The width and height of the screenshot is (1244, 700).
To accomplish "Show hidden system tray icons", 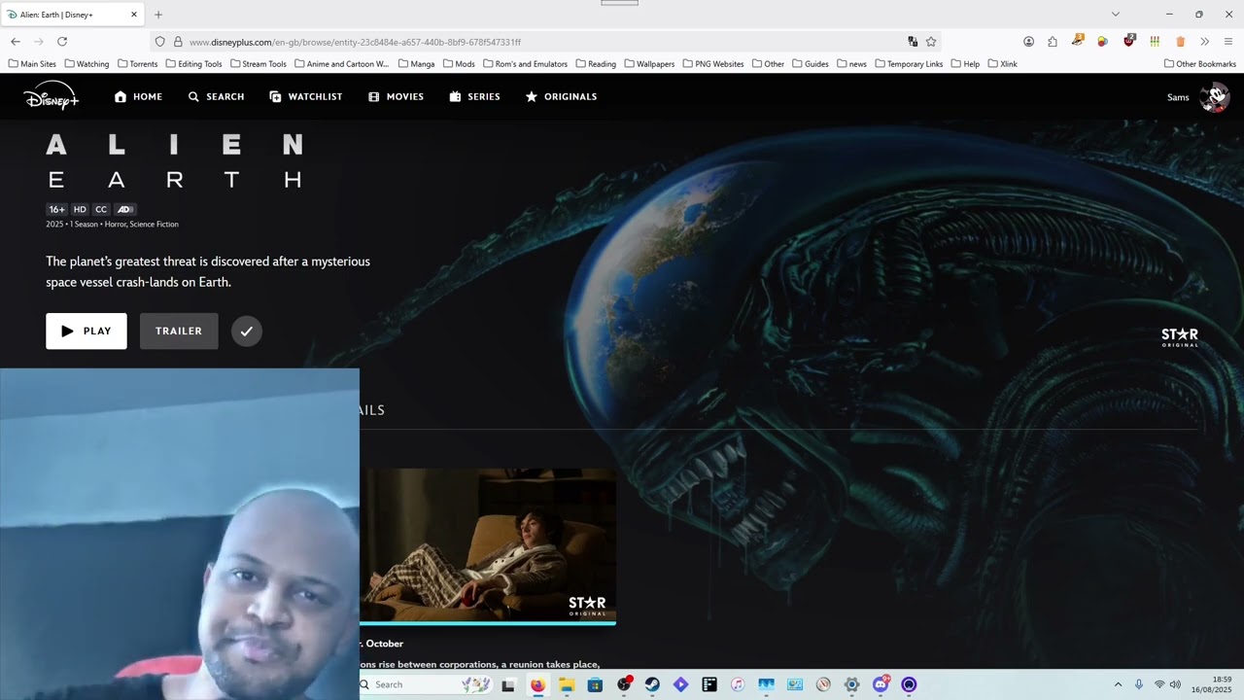I will tap(1118, 684).
